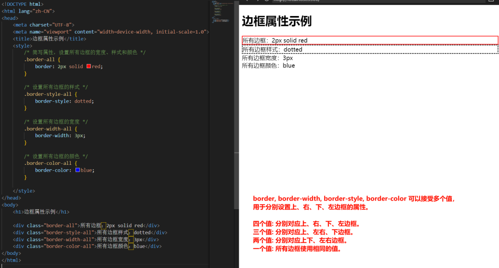The height and width of the screenshot is (268, 499).
Task: Place cursor on the closing </html> tag
Action: pyautogui.click(x=12, y=260)
